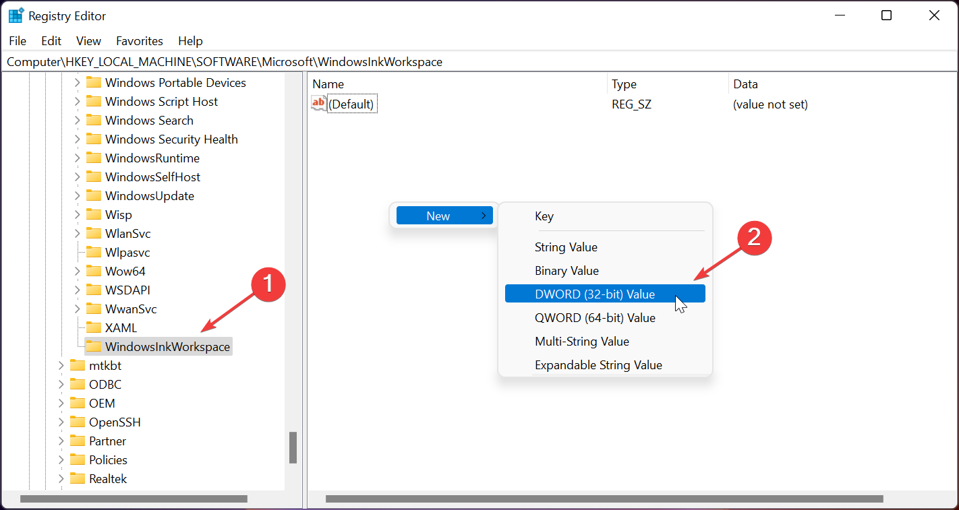
Task: Click the New item in context menu
Action: [444, 216]
